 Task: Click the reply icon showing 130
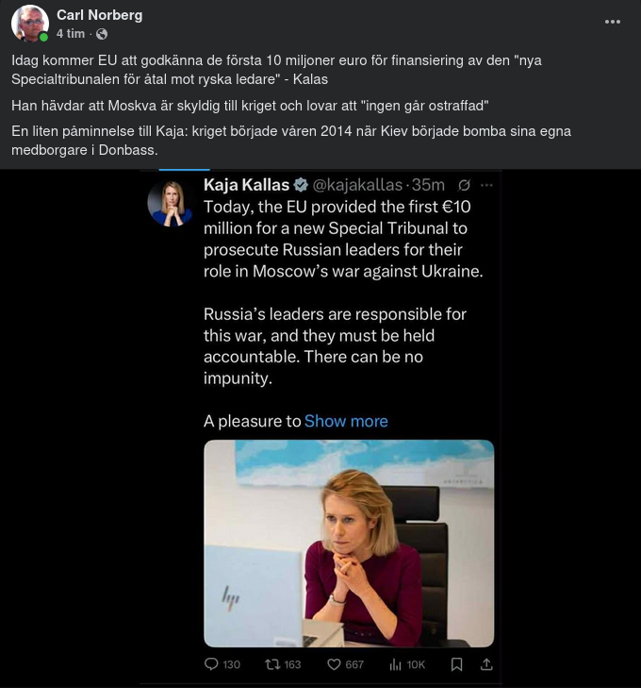(x=212, y=664)
